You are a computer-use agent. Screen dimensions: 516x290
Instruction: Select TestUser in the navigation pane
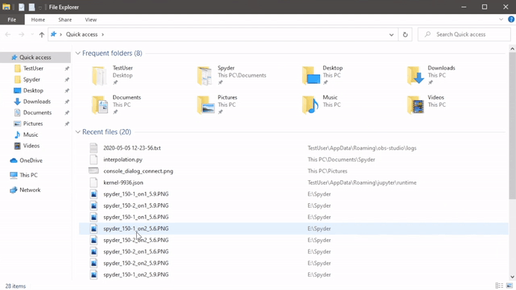33,69
